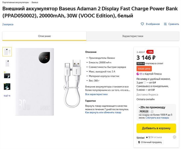Copy the PERS20 promo code icon
Image resolution: width=181 pixels, height=149 pixels.
pos(152,112)
